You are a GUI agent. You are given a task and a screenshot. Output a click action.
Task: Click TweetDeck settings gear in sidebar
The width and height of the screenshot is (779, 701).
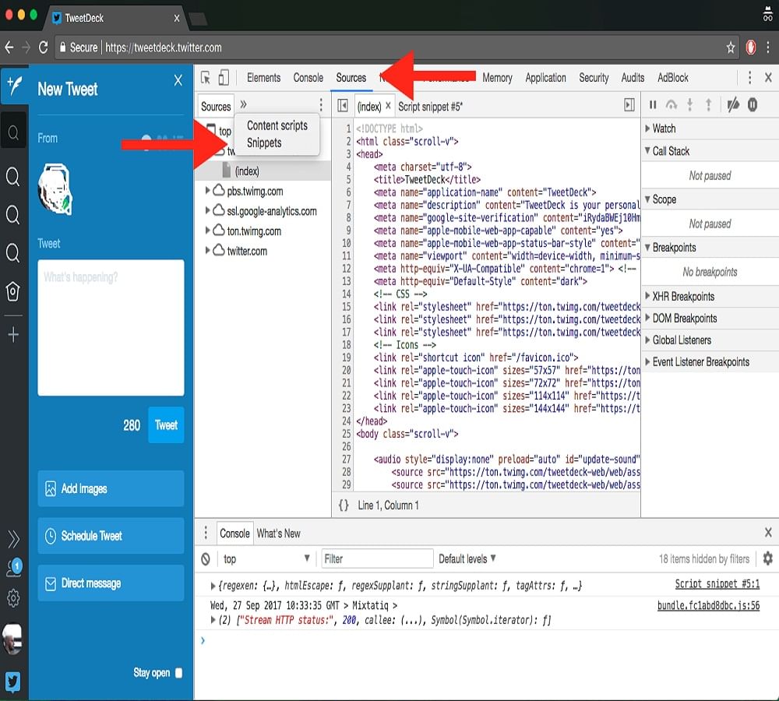[x=13, y=598]
